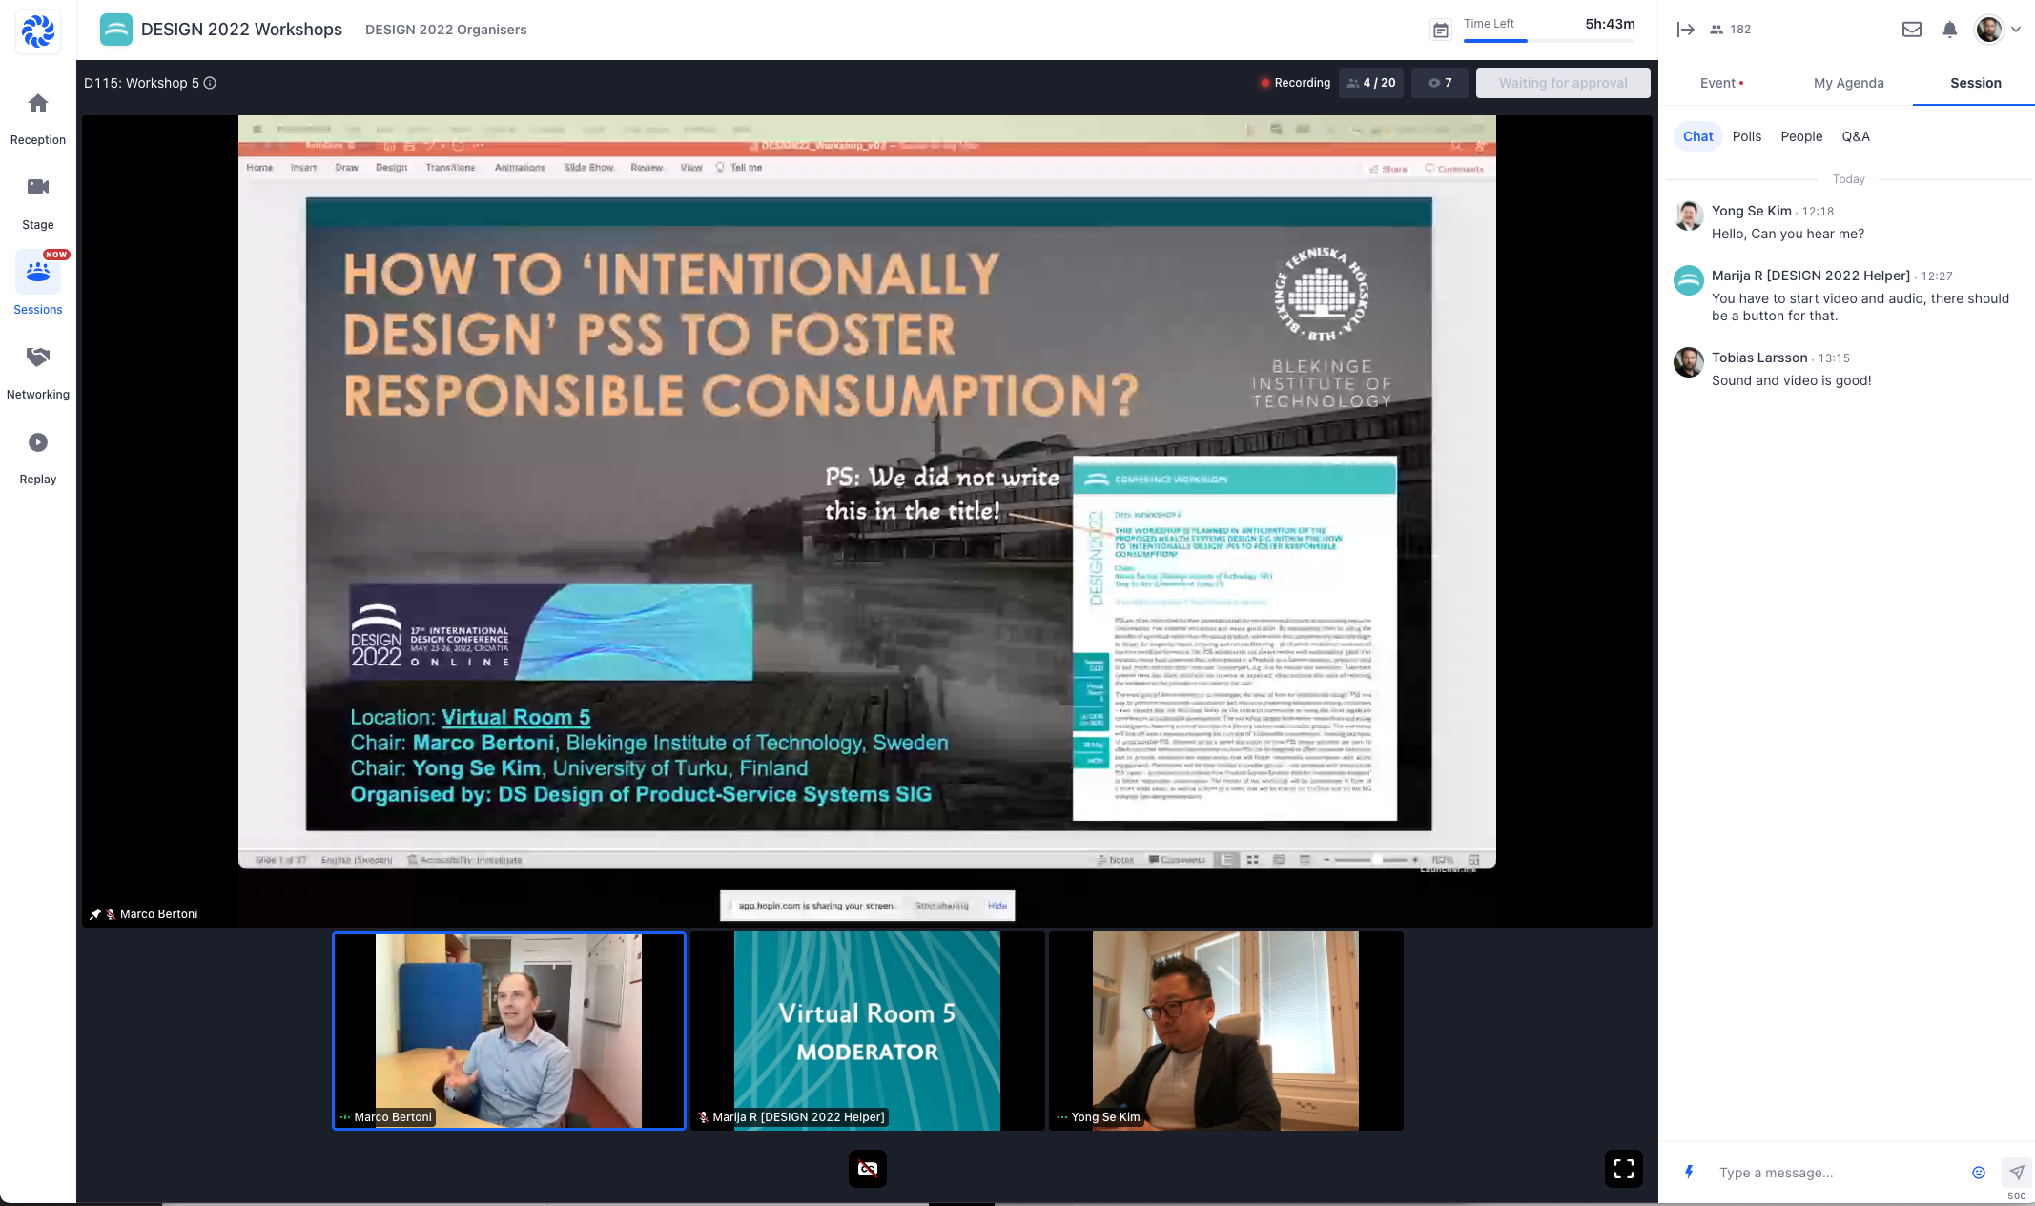Open the profile avatar menu
Image resolution: width=2035 pixels, height=1206 pixels.
[1989, 30]
